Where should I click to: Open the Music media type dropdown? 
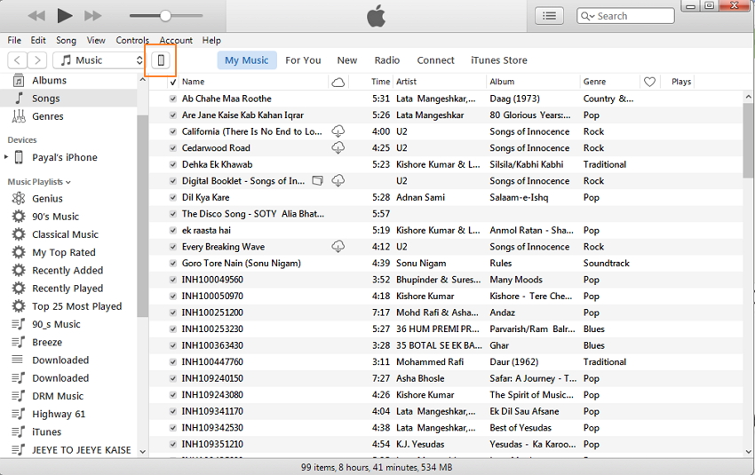tap(99, 60)
